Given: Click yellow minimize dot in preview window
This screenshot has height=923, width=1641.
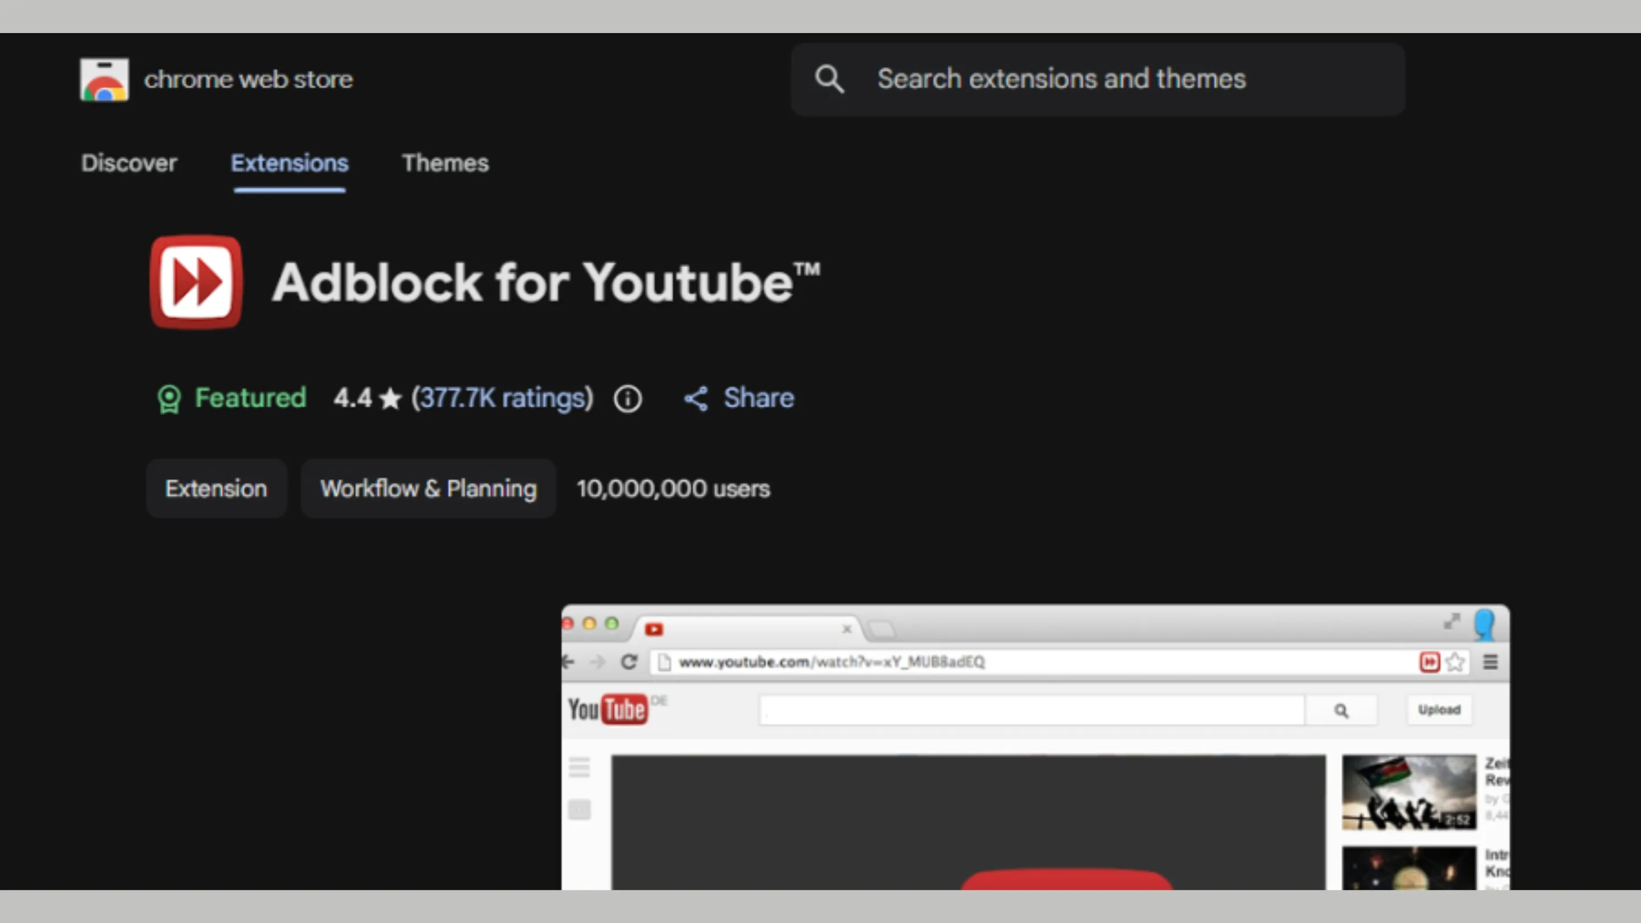Looking at the screenshot, I should [x=589, y=623].
